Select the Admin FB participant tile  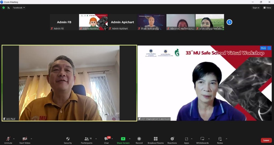[64, 22]
